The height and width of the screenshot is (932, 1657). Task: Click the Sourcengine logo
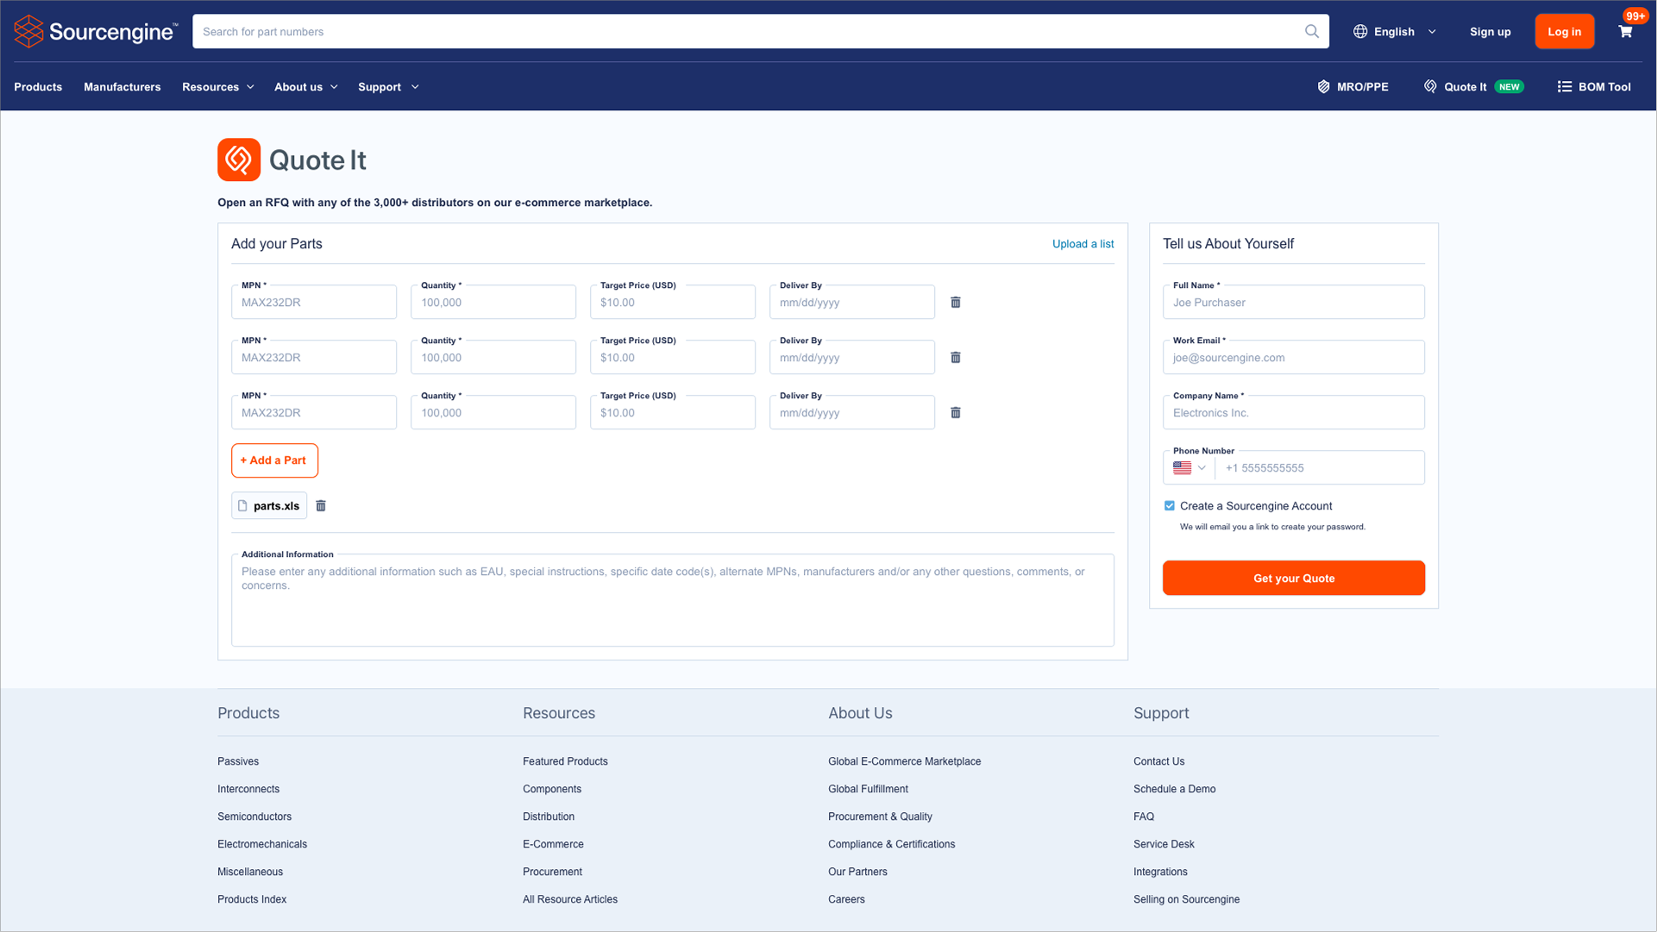95,30
